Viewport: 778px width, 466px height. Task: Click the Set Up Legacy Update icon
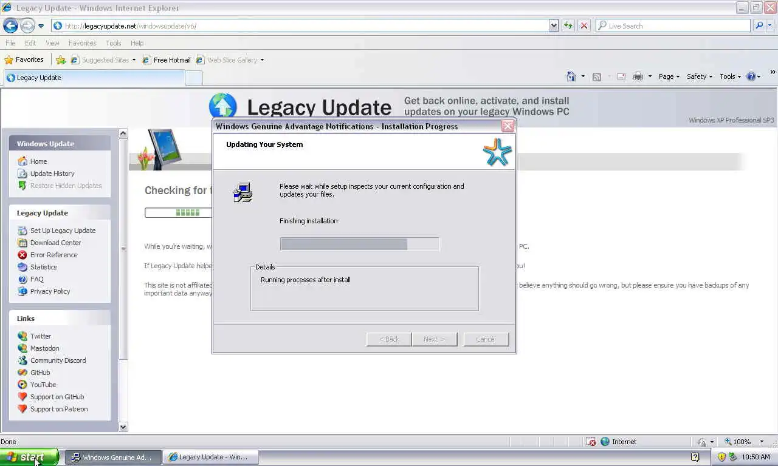tap(22, 231)
